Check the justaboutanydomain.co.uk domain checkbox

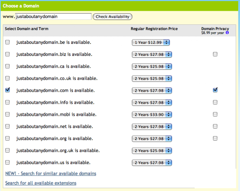pyautogui.click(x=7, y=78)
